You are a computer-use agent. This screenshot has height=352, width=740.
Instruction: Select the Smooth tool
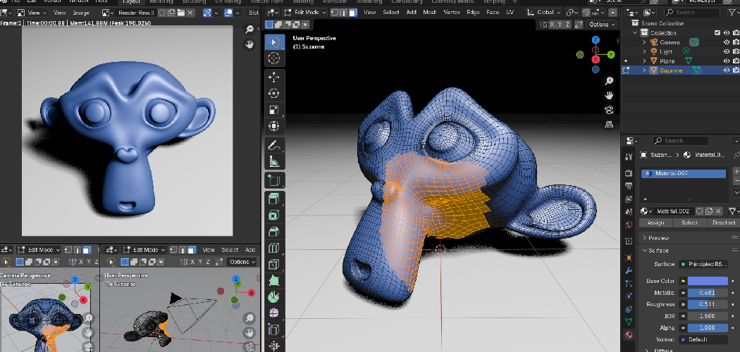(274, 313)
